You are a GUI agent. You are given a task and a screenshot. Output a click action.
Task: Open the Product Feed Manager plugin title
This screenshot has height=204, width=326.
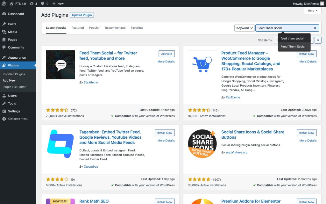251,61
